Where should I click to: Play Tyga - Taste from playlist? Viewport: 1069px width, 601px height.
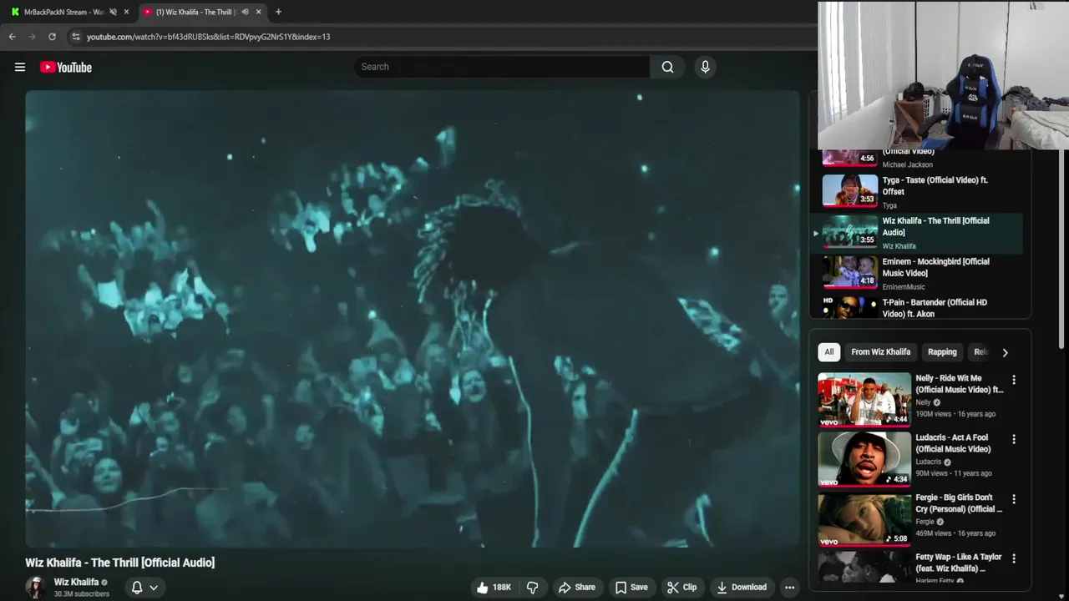tap(916, 191)
